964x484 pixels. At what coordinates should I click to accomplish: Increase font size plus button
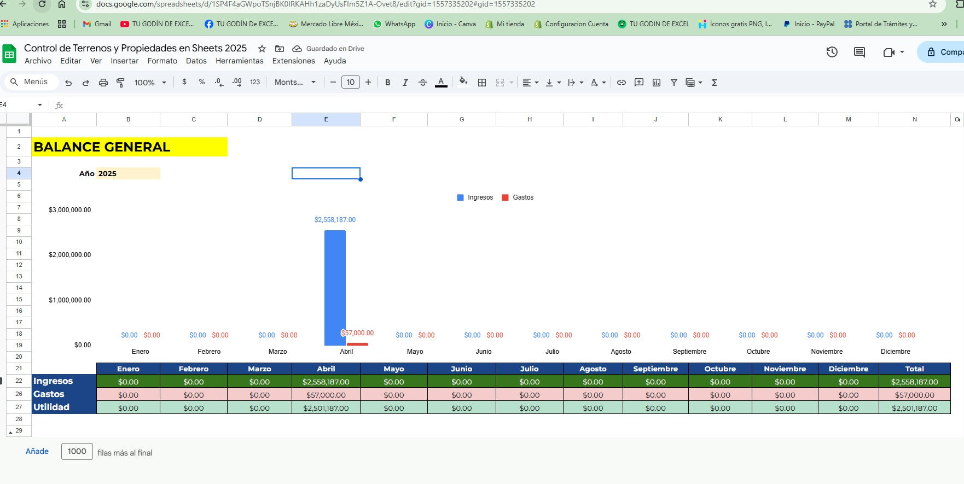pos(368,82)
